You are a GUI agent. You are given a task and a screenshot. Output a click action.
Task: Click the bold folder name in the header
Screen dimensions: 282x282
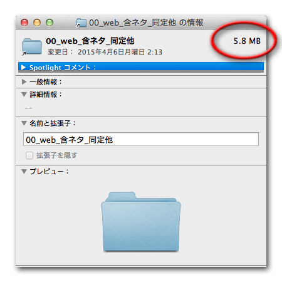click(x=90, y=41)
